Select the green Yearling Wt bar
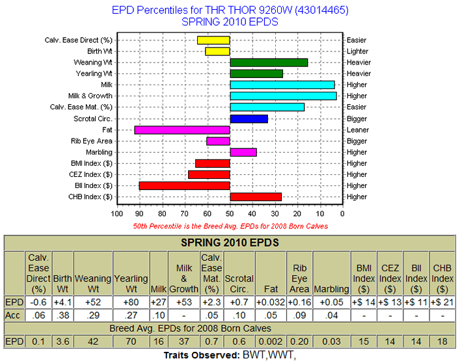Screen dimensions: 460x363 256,74
